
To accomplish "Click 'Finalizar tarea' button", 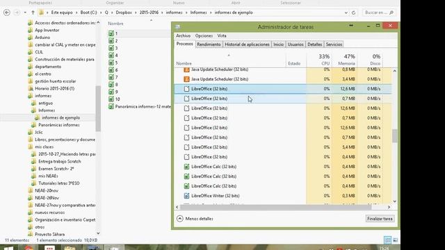I will [x=380, y=219].
